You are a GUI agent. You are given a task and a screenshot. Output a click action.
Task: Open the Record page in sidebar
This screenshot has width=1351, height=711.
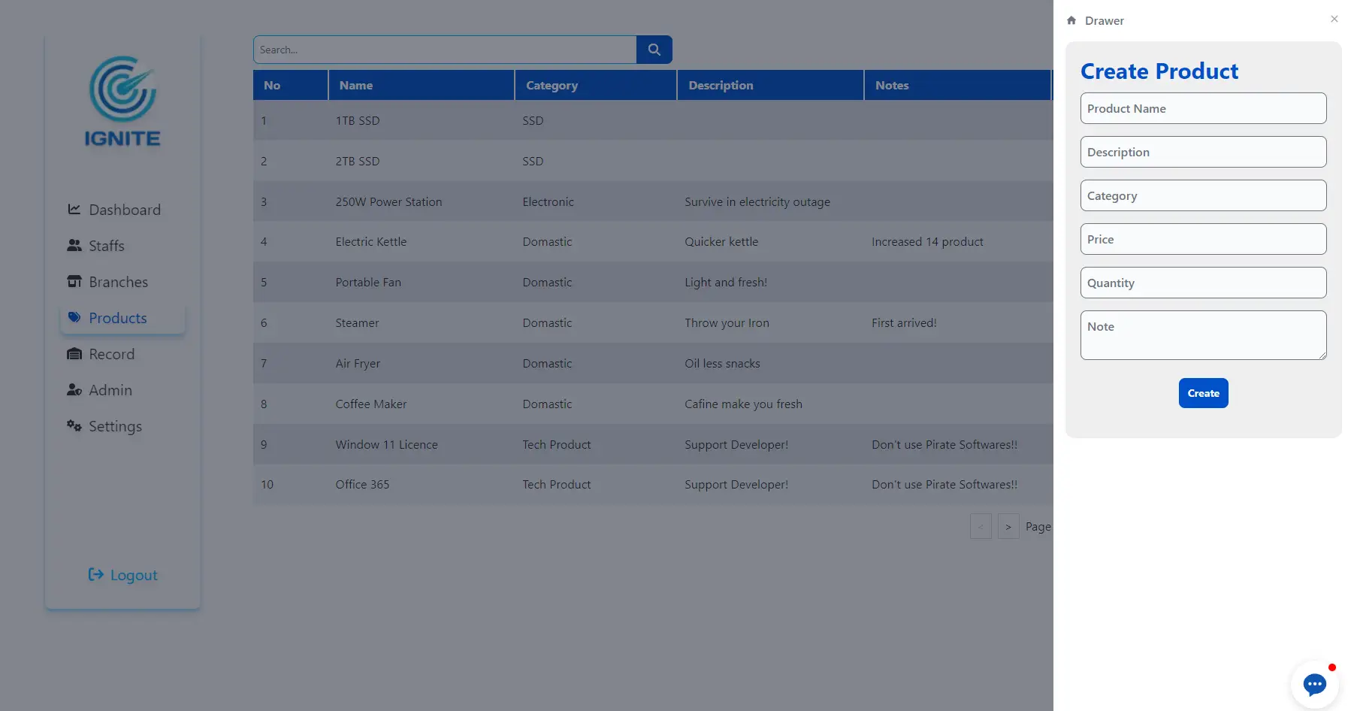point(111,354)
